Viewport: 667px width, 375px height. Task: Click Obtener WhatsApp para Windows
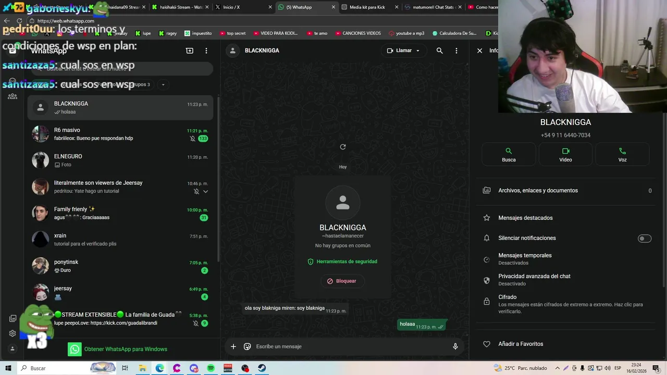(x=118, y=349)
